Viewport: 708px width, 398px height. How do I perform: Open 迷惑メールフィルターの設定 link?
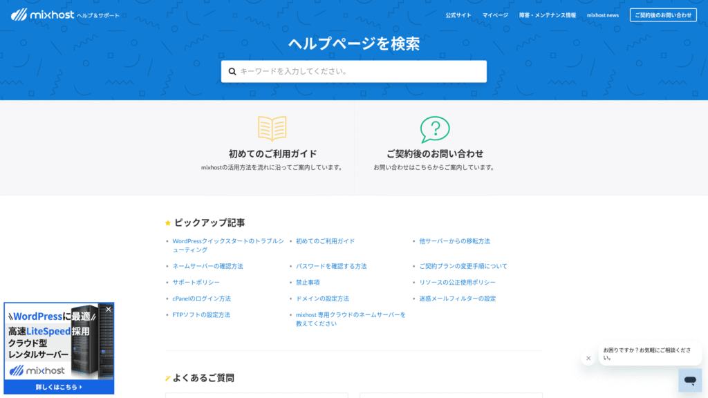click(457, 298)
